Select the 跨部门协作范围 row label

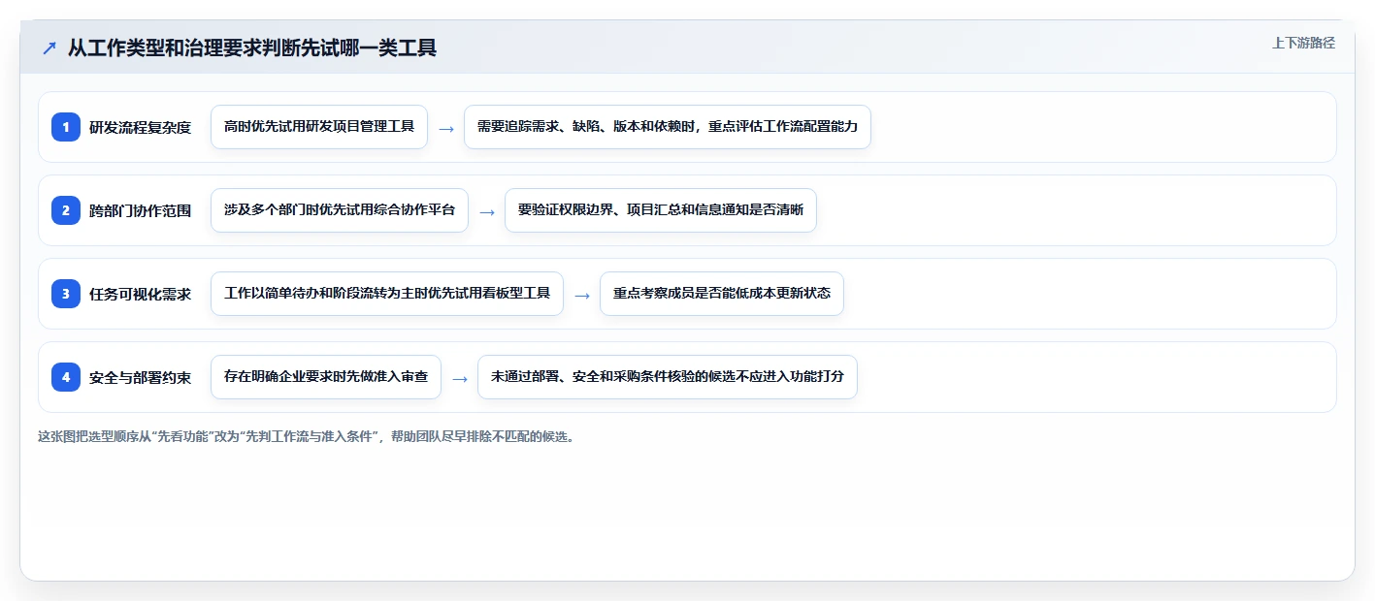click(140, 210)
